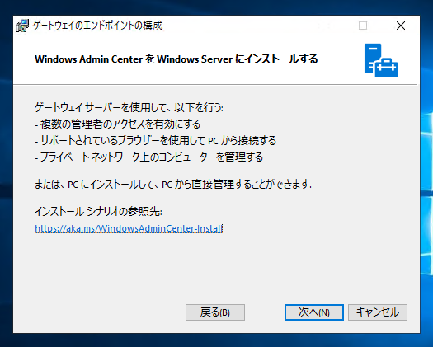The height and width of the screenshot is (347, 433).
Task: Click the line 'ゲートウェイ サーバーを使用して、以下を行う:'
Action: click(x=129, y=107)
